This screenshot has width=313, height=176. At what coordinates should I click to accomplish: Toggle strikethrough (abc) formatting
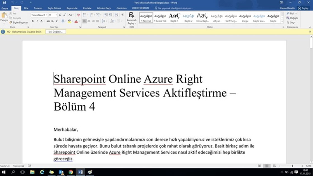click(48, 21)
